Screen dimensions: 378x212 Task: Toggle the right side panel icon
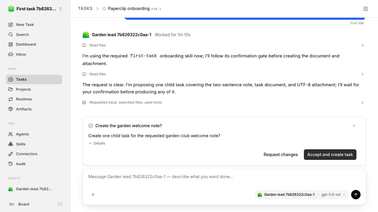366,9
